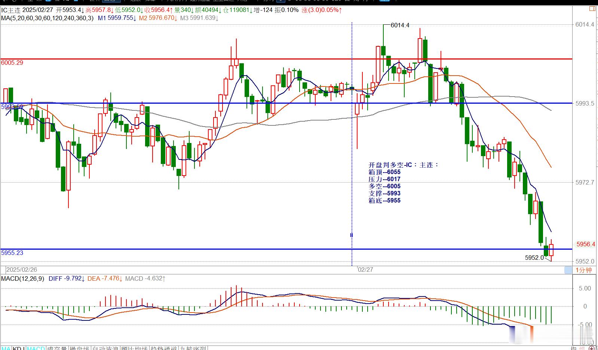The height and width of the screenshot is (350, 598).
Task: Click the '5993.5' price axis label
Action: 585,103
